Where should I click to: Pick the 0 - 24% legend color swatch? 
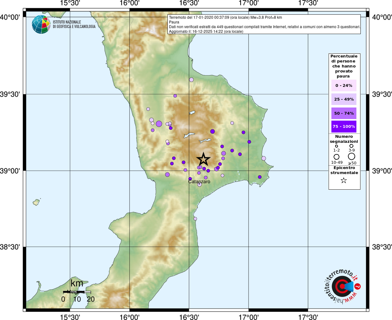pos(344,85)
